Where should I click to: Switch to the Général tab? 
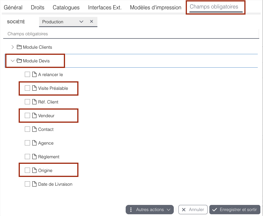tap(13, 7)
